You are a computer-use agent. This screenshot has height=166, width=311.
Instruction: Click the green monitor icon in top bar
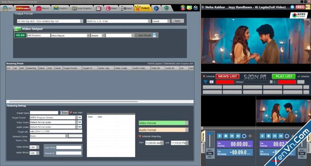(189, 8)
